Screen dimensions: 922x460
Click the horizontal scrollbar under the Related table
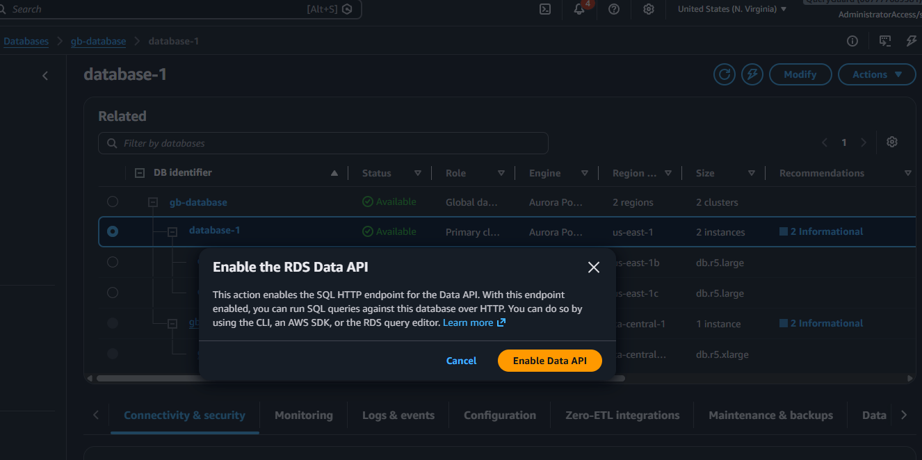click(x=361, y=379)
